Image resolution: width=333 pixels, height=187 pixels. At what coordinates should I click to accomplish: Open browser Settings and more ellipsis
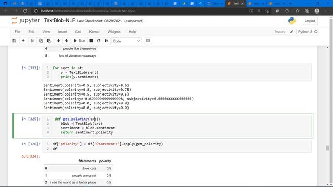pyautogui.click(x=327, y=11)
